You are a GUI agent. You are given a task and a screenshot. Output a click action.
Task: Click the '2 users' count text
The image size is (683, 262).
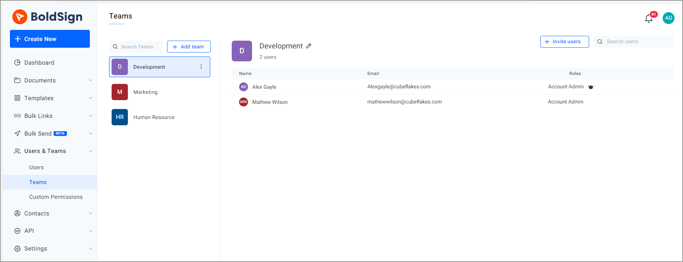pyautogui.click(x=268, y=57)
